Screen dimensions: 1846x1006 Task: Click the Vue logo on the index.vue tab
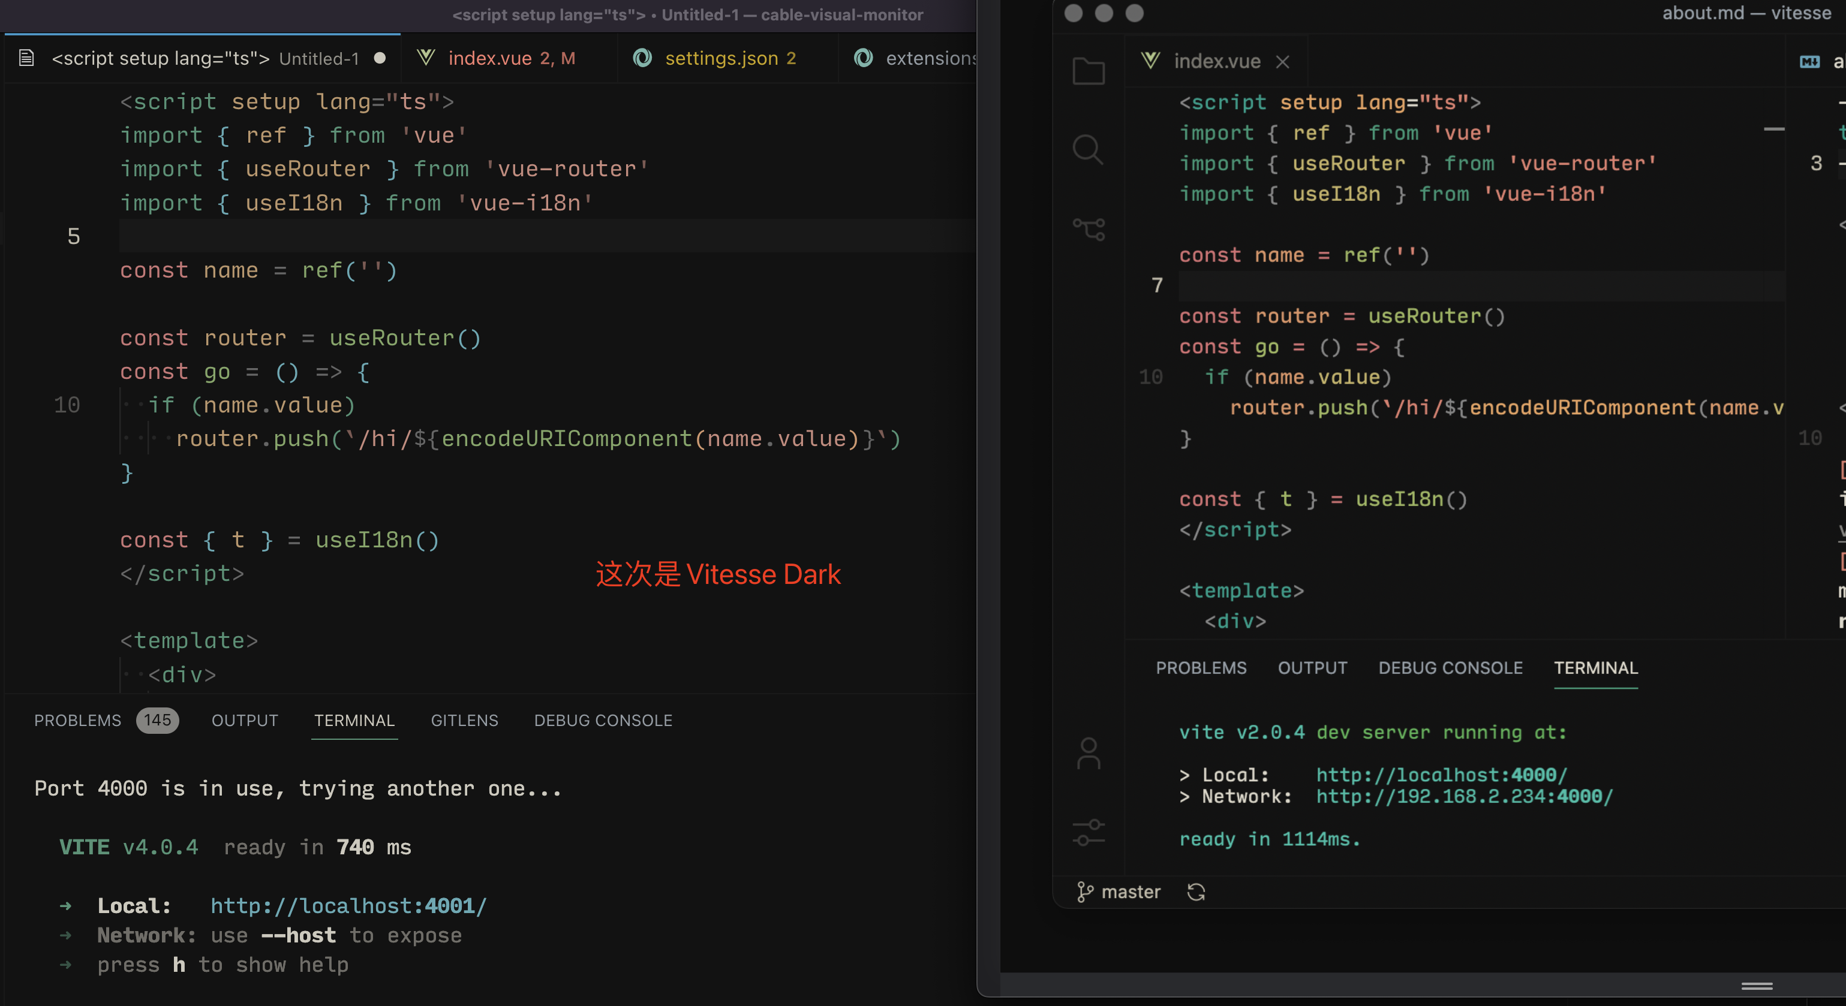point(1150,61)
